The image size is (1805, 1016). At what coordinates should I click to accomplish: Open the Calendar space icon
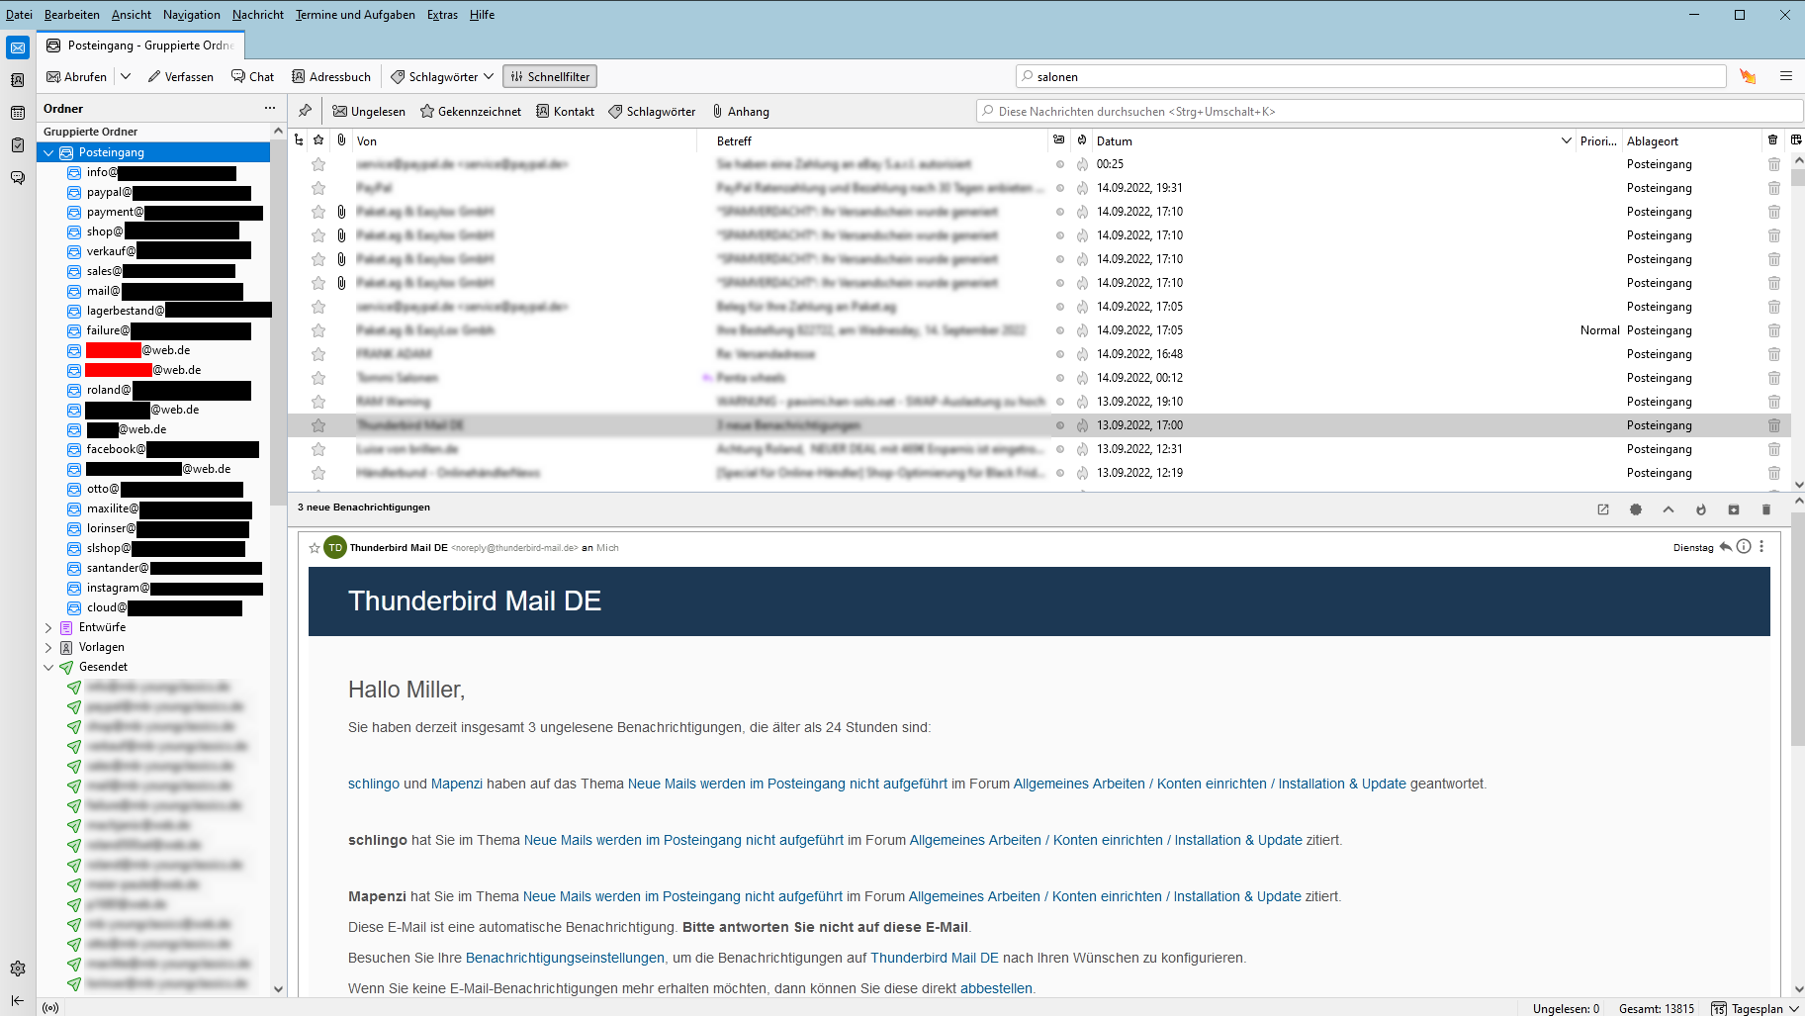18,113
